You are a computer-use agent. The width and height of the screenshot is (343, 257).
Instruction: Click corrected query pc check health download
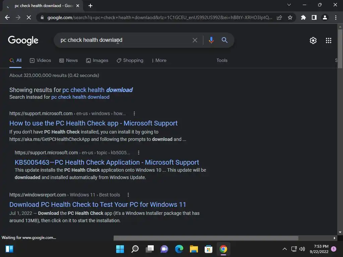(97, 90)
